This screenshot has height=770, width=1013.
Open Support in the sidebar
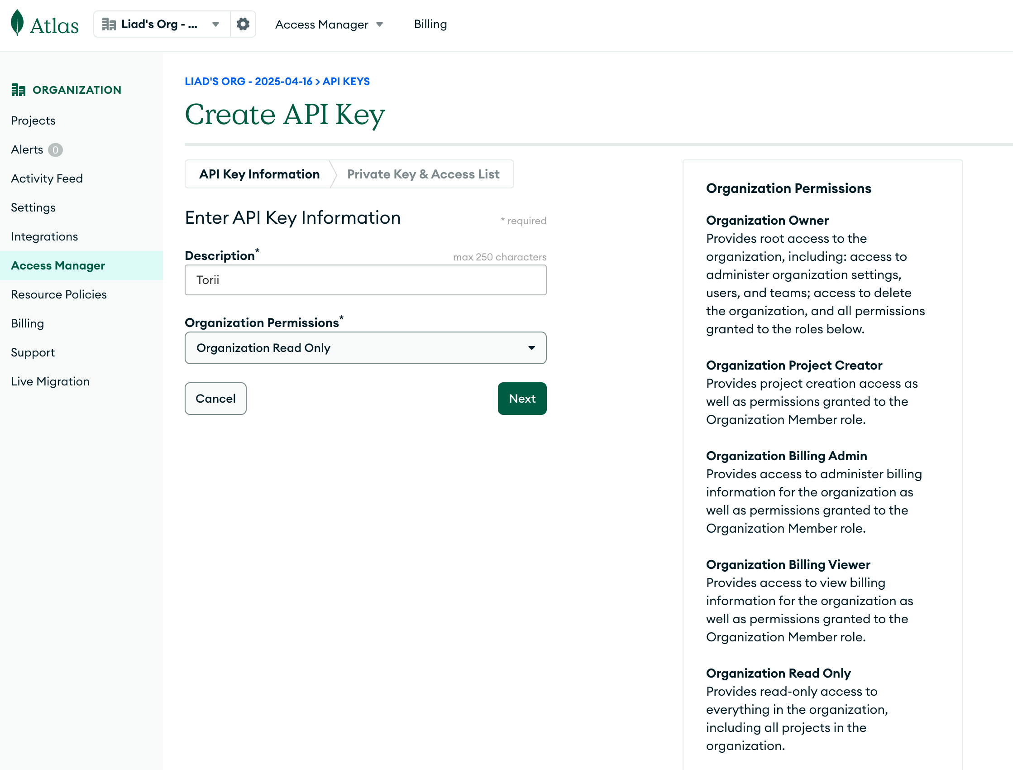[33, 352]
